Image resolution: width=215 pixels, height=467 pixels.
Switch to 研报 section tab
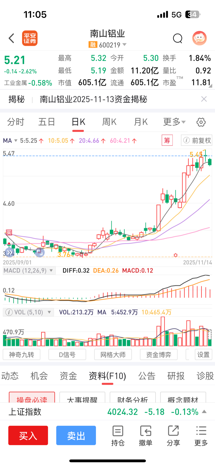[x=176, y=376]
